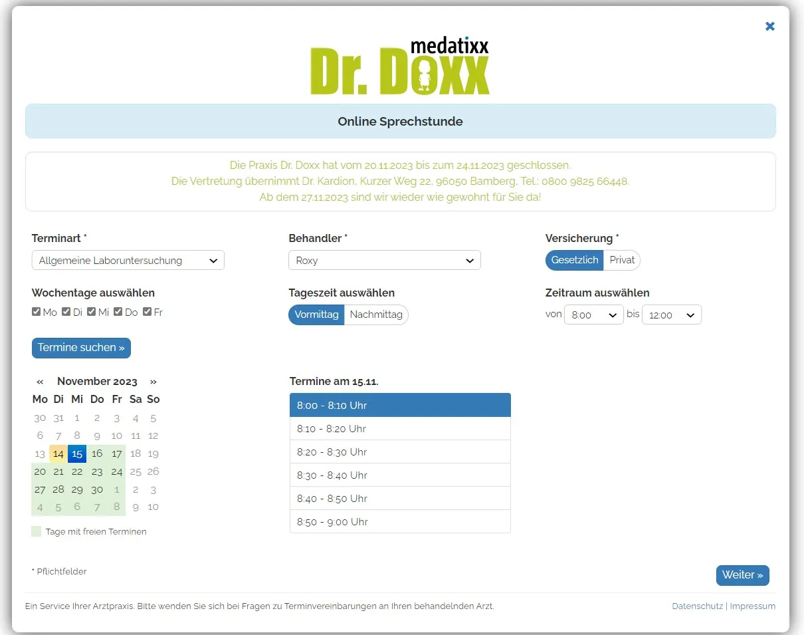Toggle the Fr weekday checkbox

point(148,312)
